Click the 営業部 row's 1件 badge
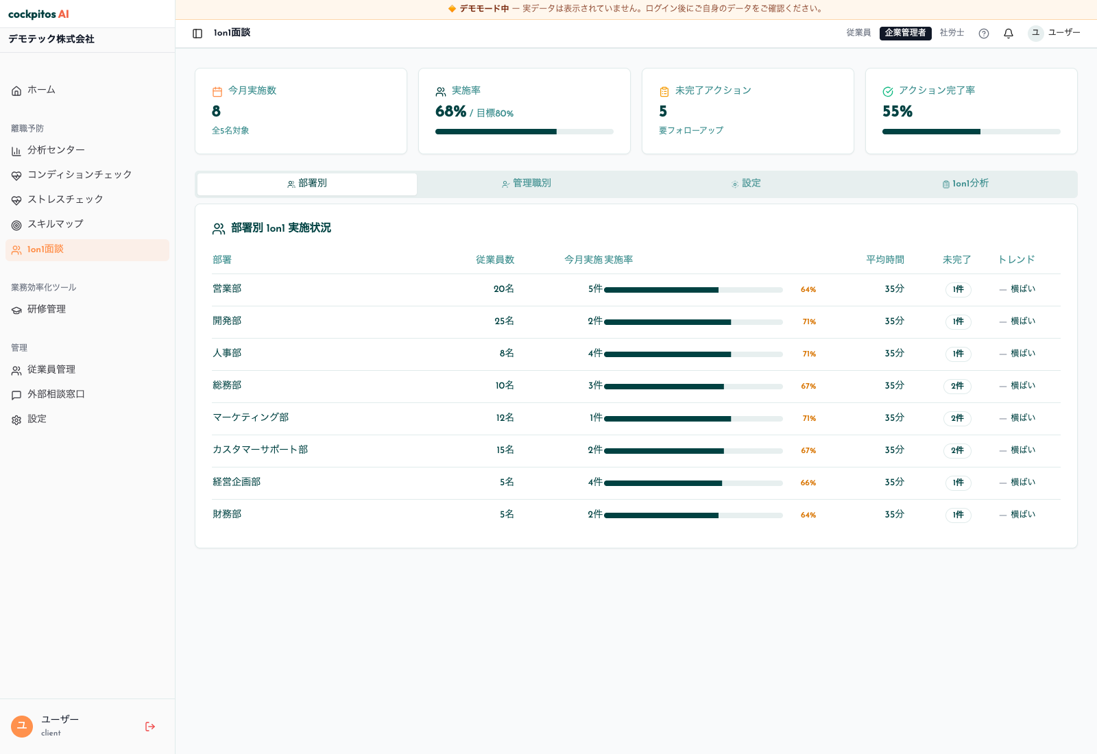Screen dimensions: 1097x754 coord(958,290)
